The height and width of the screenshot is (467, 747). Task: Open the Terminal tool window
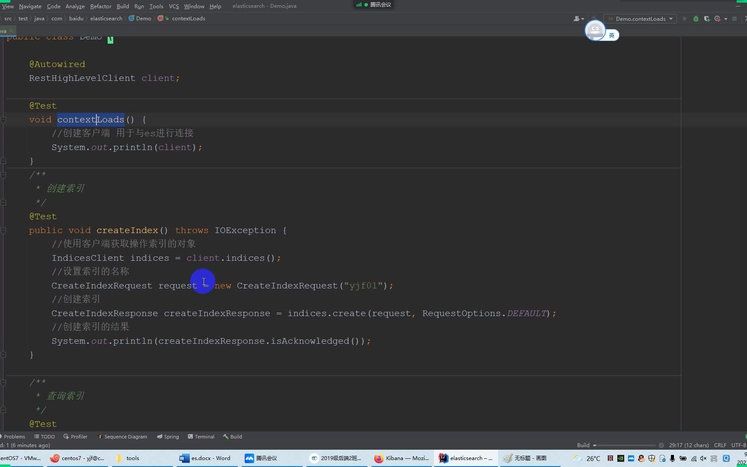[201, 437]
